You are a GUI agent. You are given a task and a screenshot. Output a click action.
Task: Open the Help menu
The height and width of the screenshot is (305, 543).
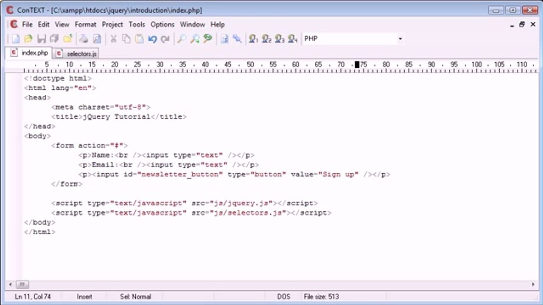(218, 25)
